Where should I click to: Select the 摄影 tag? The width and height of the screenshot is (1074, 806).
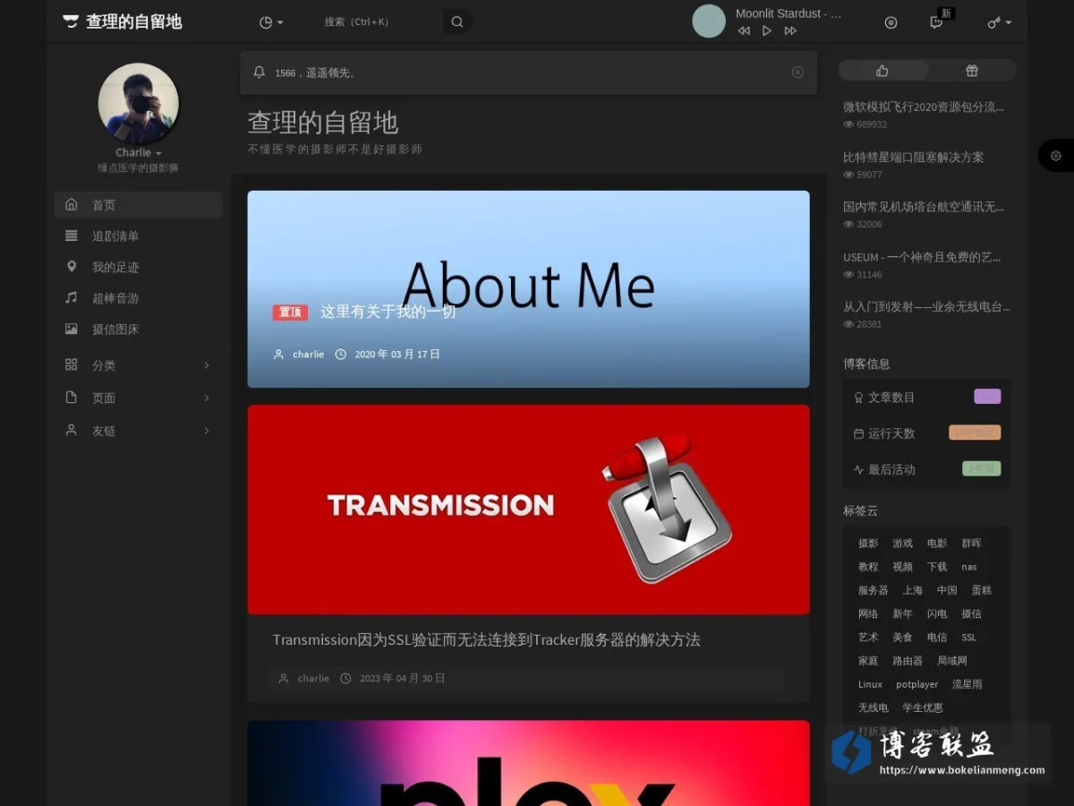[x=868, y=544]
